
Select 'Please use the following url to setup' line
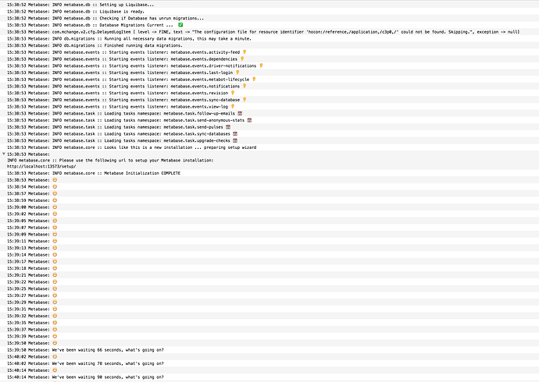110,160
